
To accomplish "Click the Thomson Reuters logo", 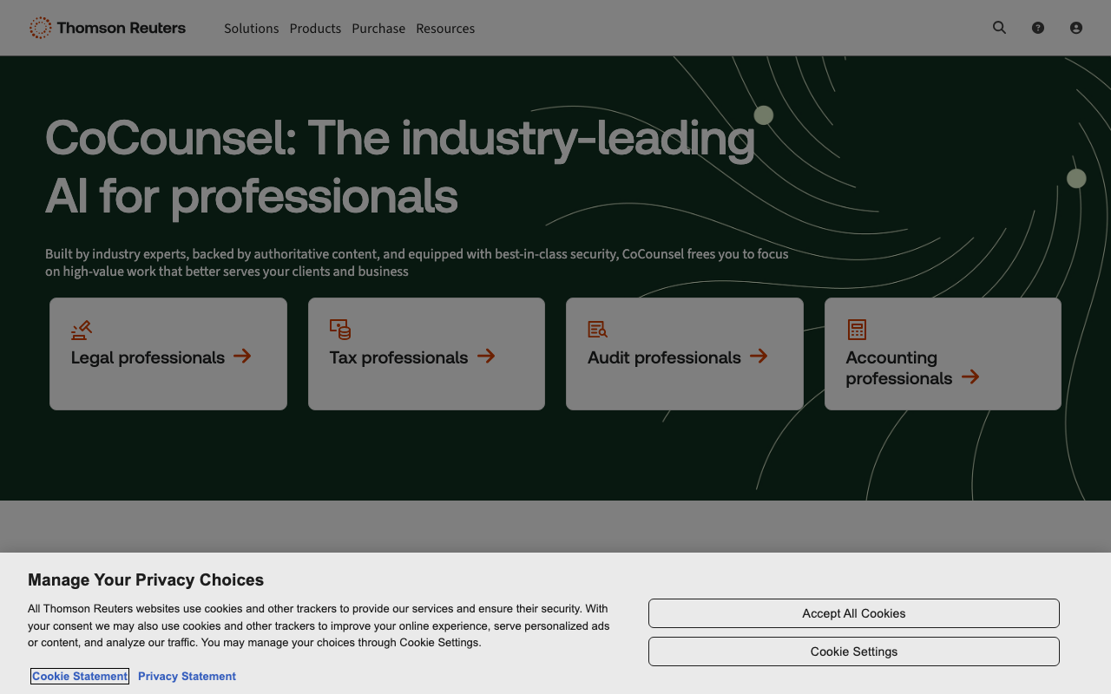I will [108, 28].
